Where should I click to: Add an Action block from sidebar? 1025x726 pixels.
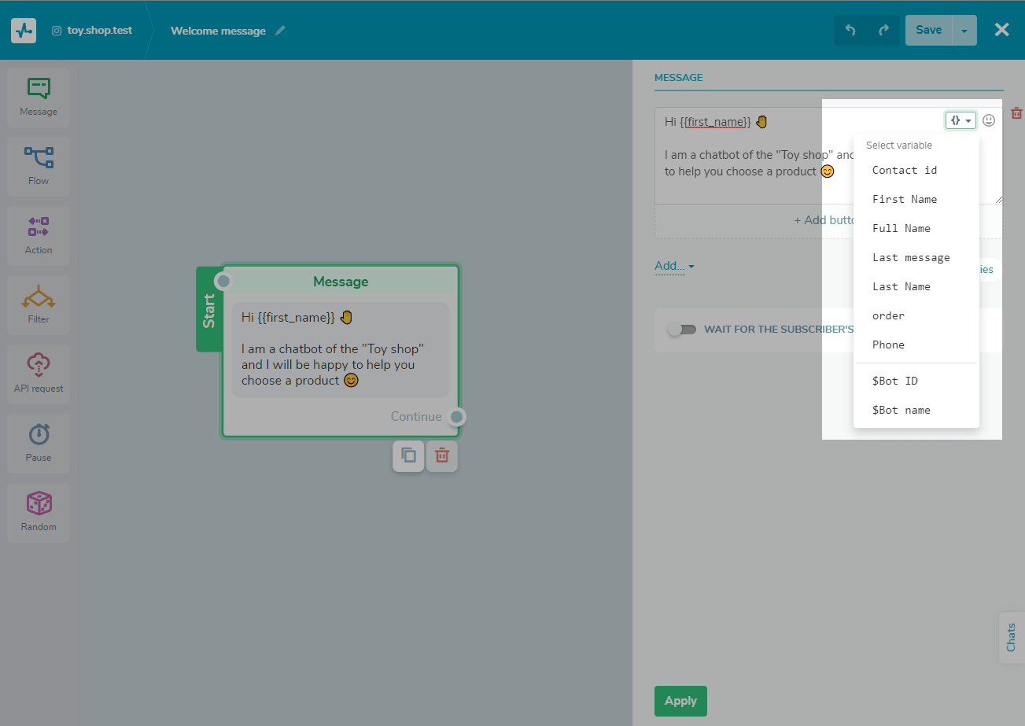39,235
